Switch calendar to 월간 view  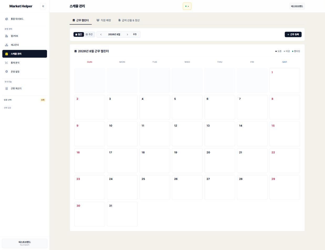pos(78,34)
